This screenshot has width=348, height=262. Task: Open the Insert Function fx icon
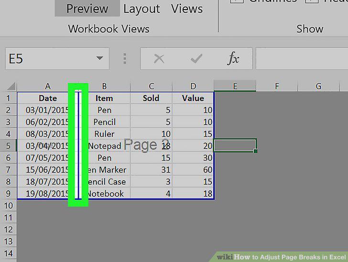[233, 58]
